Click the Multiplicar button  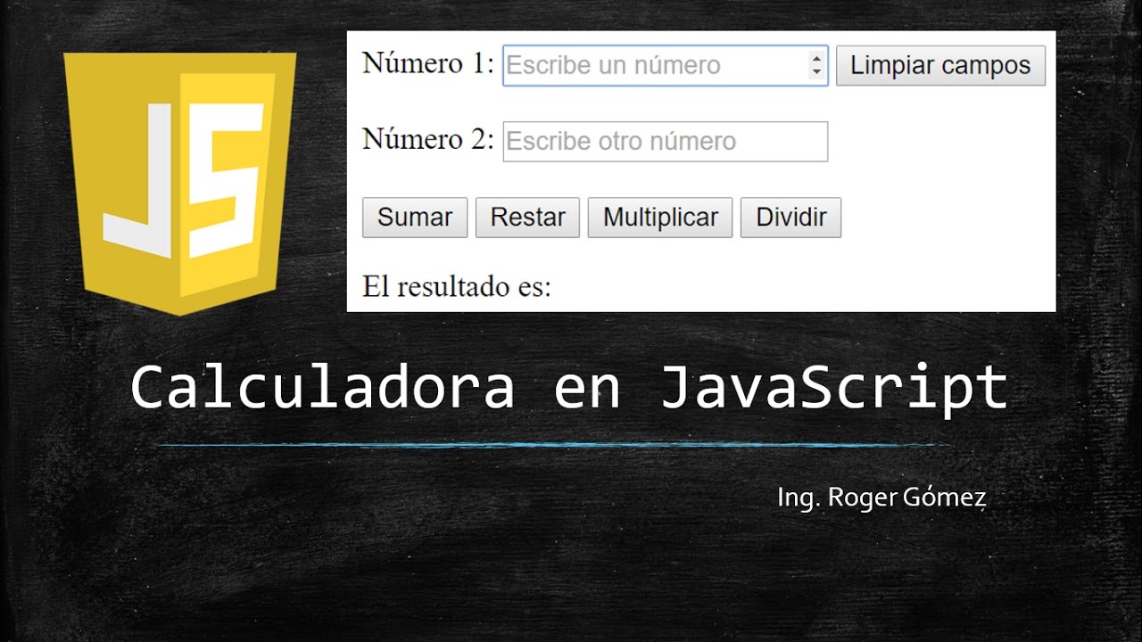pyautogui.click(x=660, y=218)
